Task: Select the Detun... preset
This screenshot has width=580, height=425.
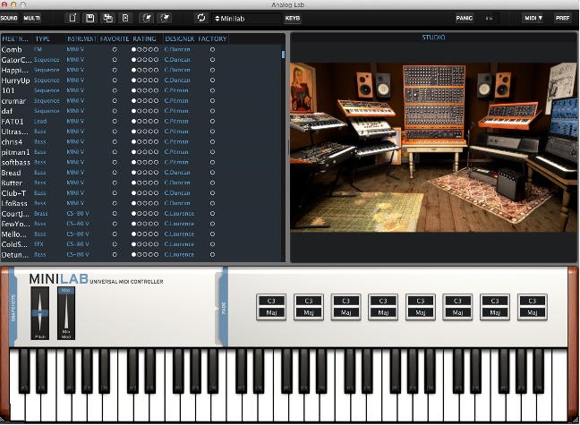Action: (15, 255)
